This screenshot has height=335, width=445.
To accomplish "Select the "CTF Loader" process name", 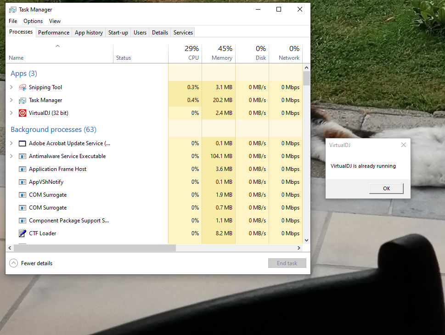I will point(43,233).
